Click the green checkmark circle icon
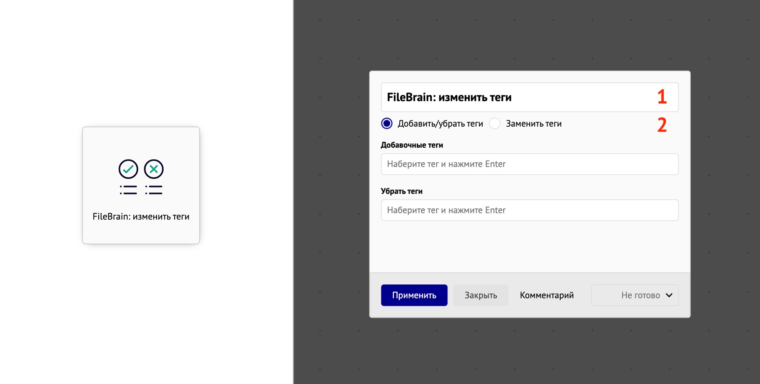Image resolution: width=760 pixels, height=384 pixels. (x=128, y=169)
